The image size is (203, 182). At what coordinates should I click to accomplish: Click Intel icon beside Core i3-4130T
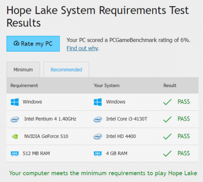98,119
